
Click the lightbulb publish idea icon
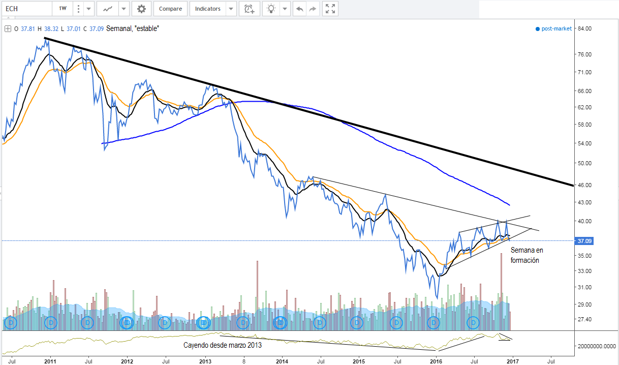coord(271,9)
